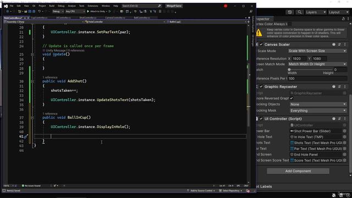
Task: Open the Edit menu in Visual Studio
Action: coord(19,6)
